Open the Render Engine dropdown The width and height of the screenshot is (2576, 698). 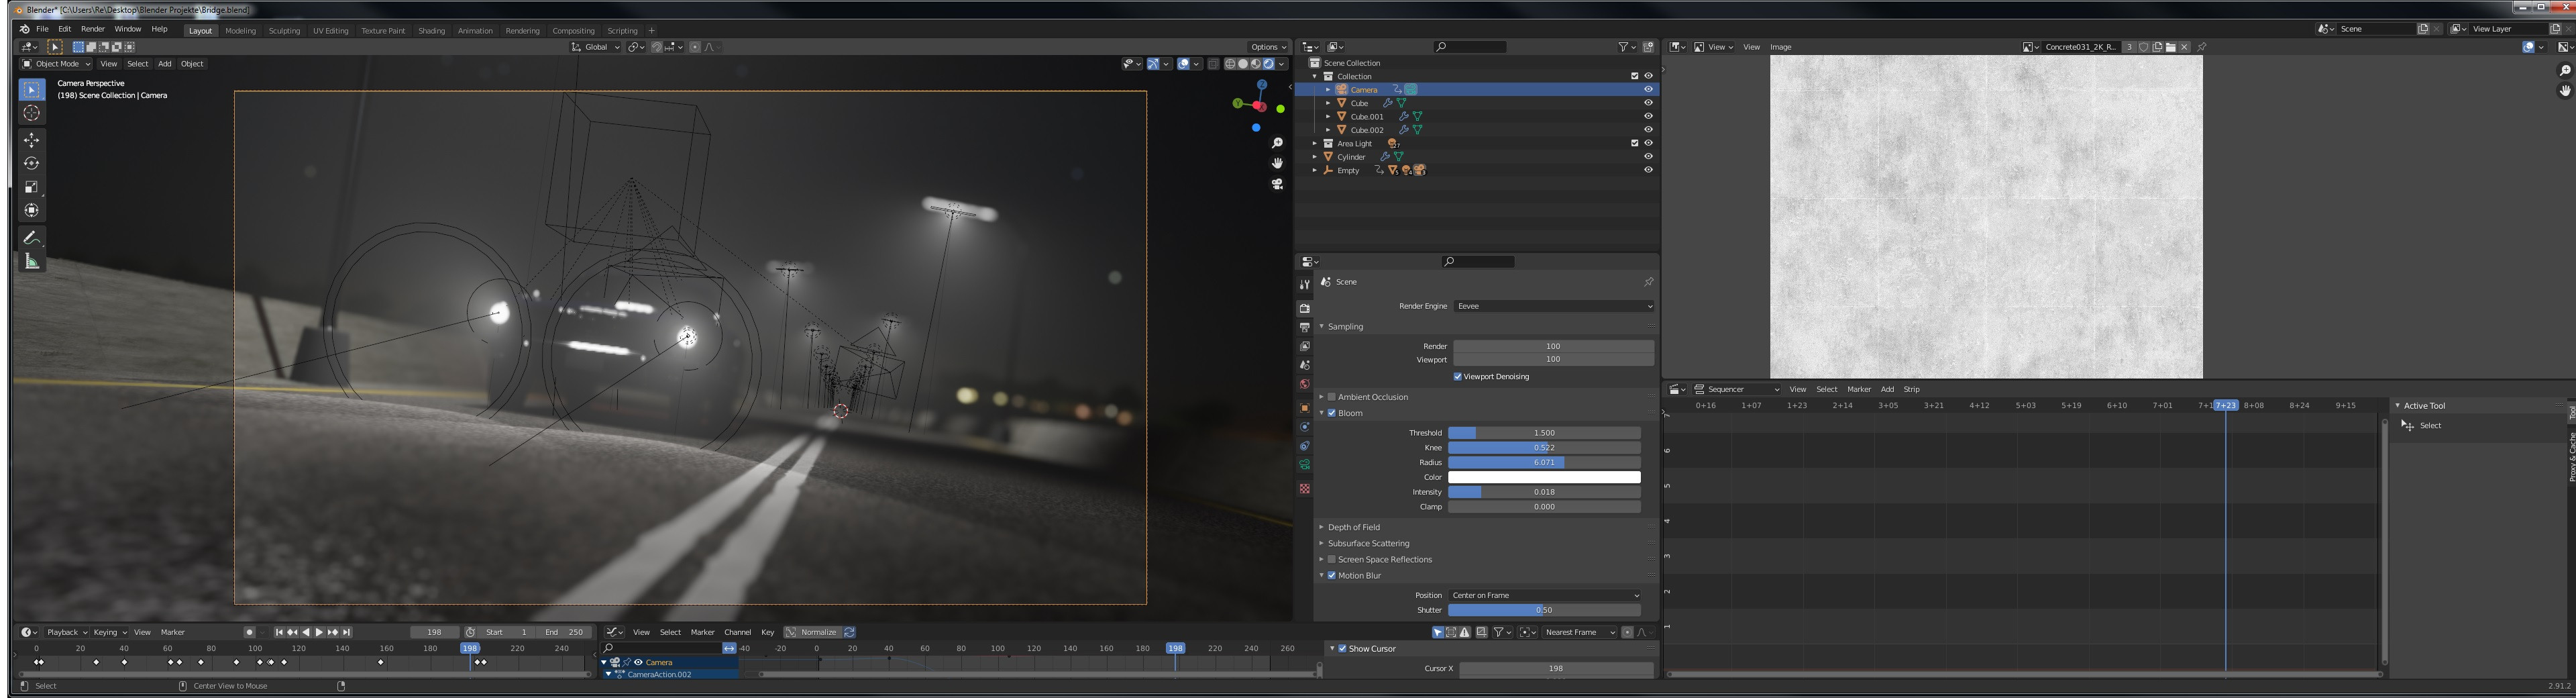pos(1554,306)
